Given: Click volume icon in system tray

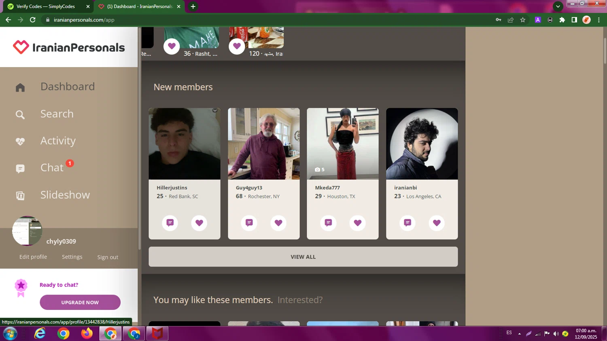Looking at the screenshot, I should tap(556, 333).
